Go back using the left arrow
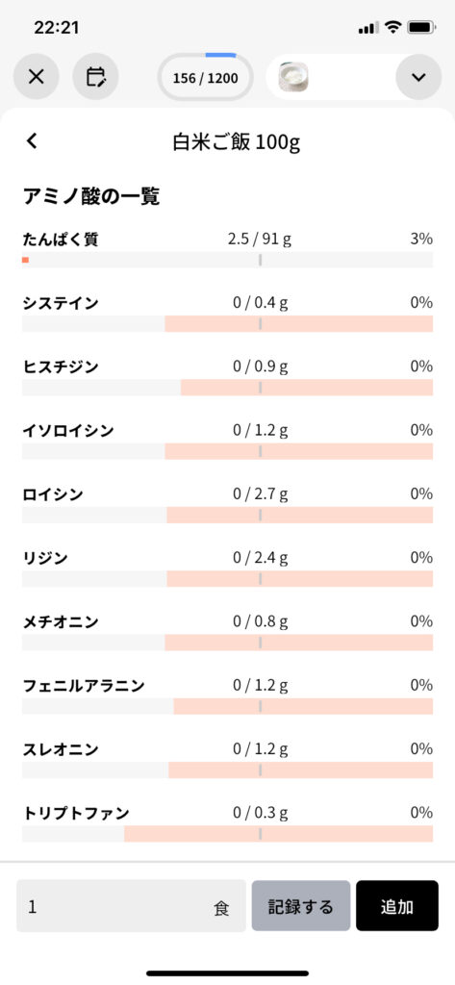This screenshot has height=985, width=455. (x=32, y=140)
